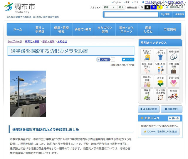Click the トップページ breadcrumb link
The image size is (188, 159).
pyautogui.click(x=14, y=42)
